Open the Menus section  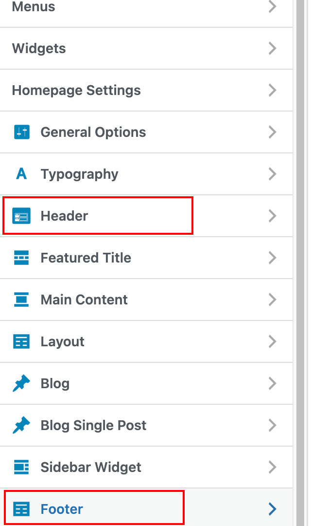coord(34,7)
